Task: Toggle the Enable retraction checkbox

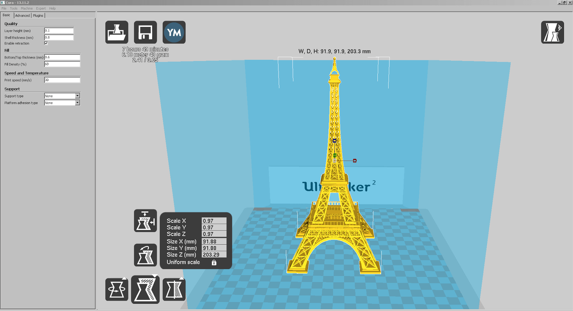Action: (46, 43)
